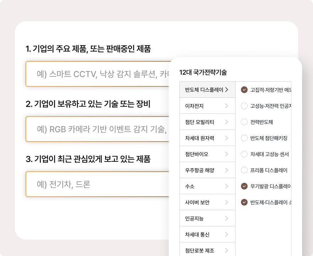Expand 첨단 모빌리티 using its chevron arrow
This screenshot has height=256, width=313.
point(227,122)
